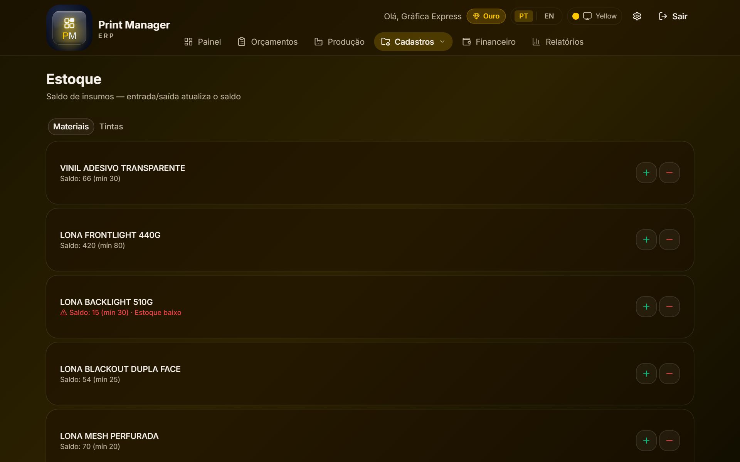Open the settings gear icon
The height and width of the screenshot is (462, 740).
(637, 16)
